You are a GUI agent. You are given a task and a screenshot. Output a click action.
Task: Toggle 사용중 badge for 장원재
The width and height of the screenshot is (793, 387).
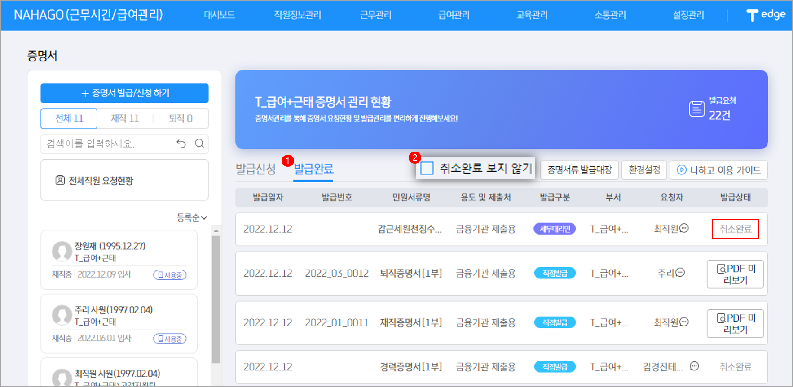point(170,275)
